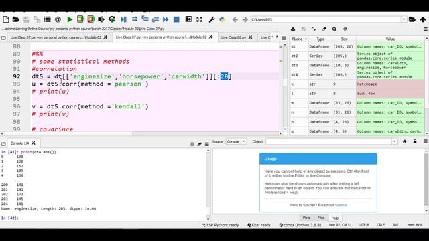The width and height of the screenshot is (429, 241).
Task: Select the dt3 variable row
Action: tap(357, 66)
